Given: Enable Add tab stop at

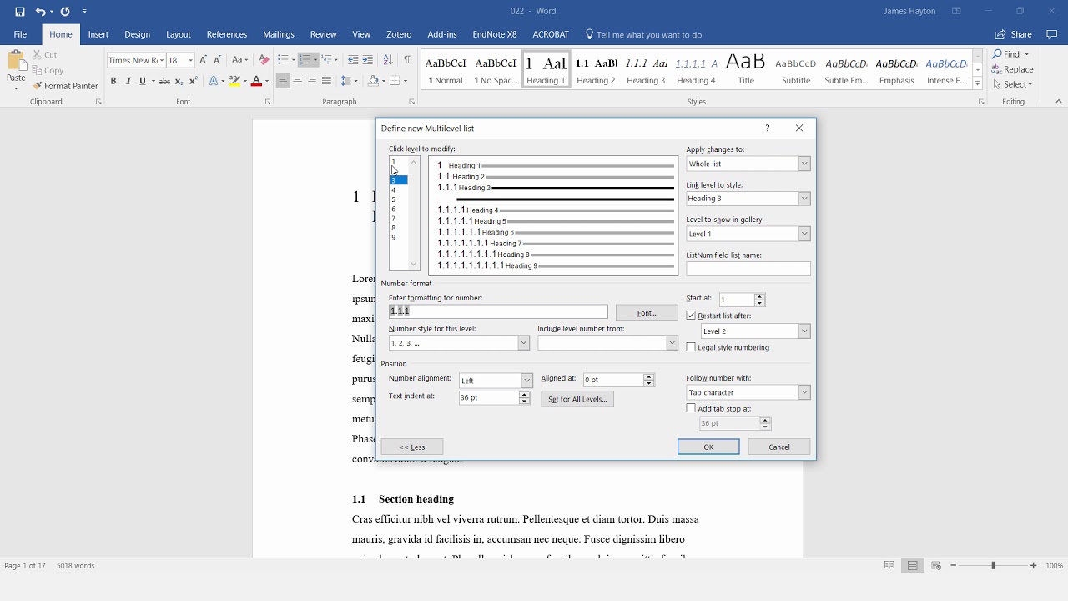Looking at the screenshot, I should [691, 408].
